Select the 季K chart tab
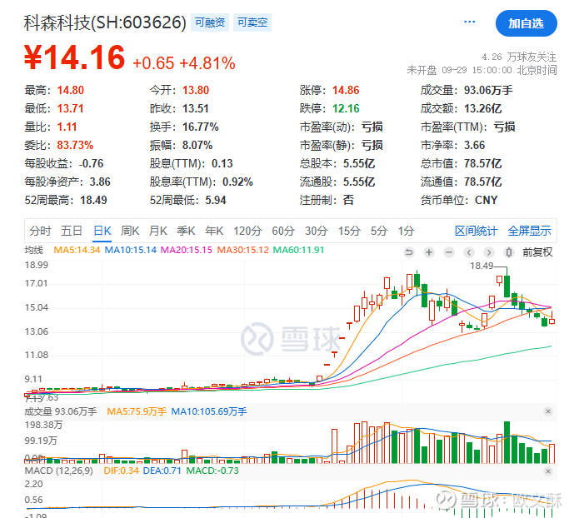 186,231
